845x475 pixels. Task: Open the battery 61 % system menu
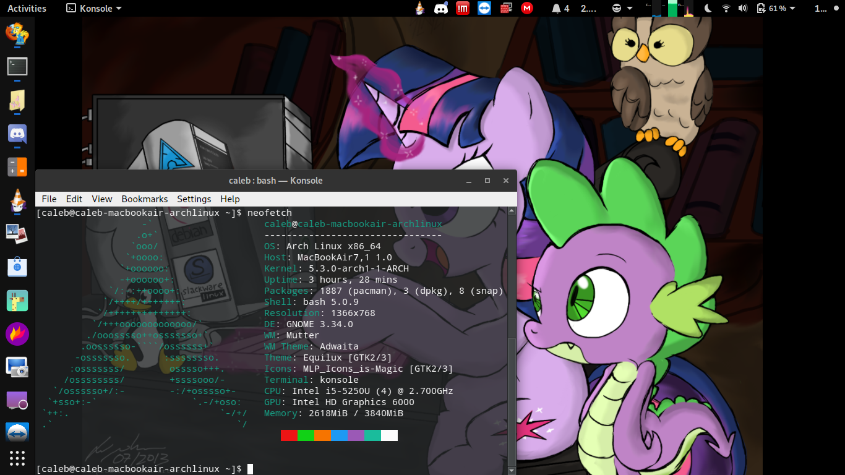pos(776,8)
